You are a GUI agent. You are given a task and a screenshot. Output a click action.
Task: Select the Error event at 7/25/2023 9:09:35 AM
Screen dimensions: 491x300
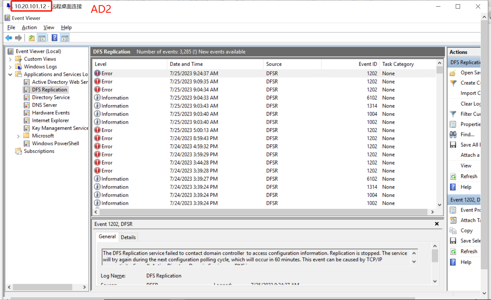pos(264,82)
